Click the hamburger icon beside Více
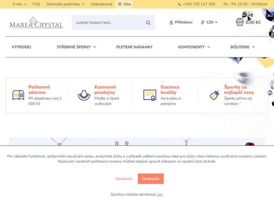This screenshot has width=274, height=205. click(120, 4)
